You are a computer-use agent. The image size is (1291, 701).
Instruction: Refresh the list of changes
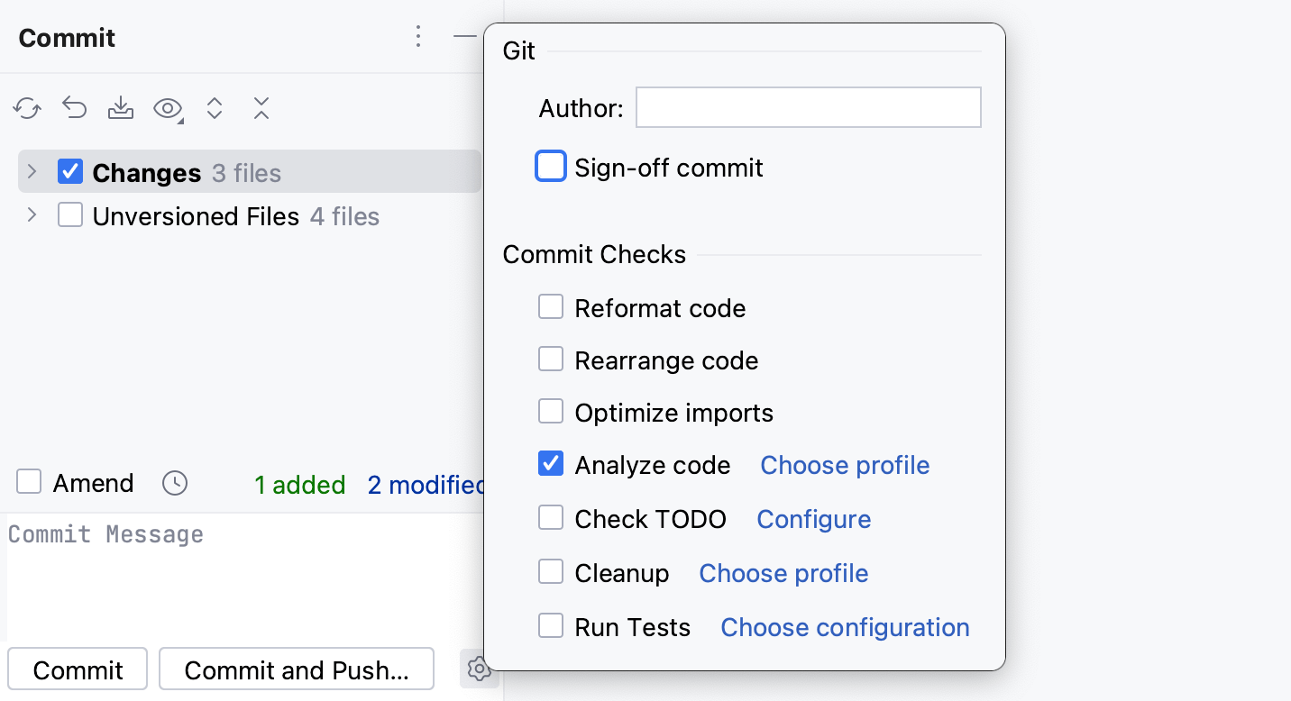point(26,107)
